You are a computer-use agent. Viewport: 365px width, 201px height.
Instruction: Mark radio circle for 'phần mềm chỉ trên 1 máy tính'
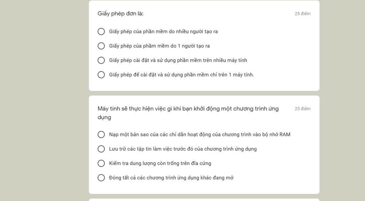tap(101, 75)
